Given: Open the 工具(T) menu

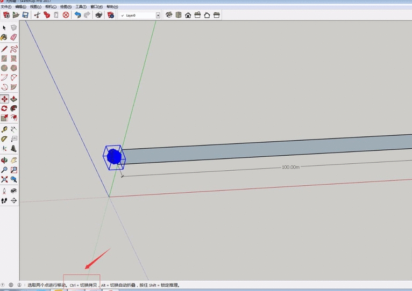Looking at the screenshot, I should tap(81, 7).
